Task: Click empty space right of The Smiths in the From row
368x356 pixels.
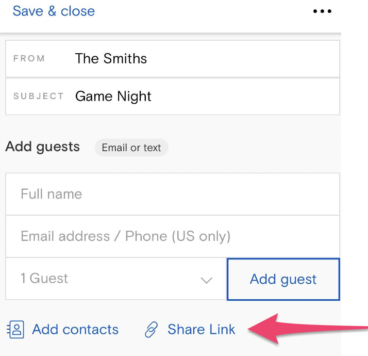Action: 242,58
